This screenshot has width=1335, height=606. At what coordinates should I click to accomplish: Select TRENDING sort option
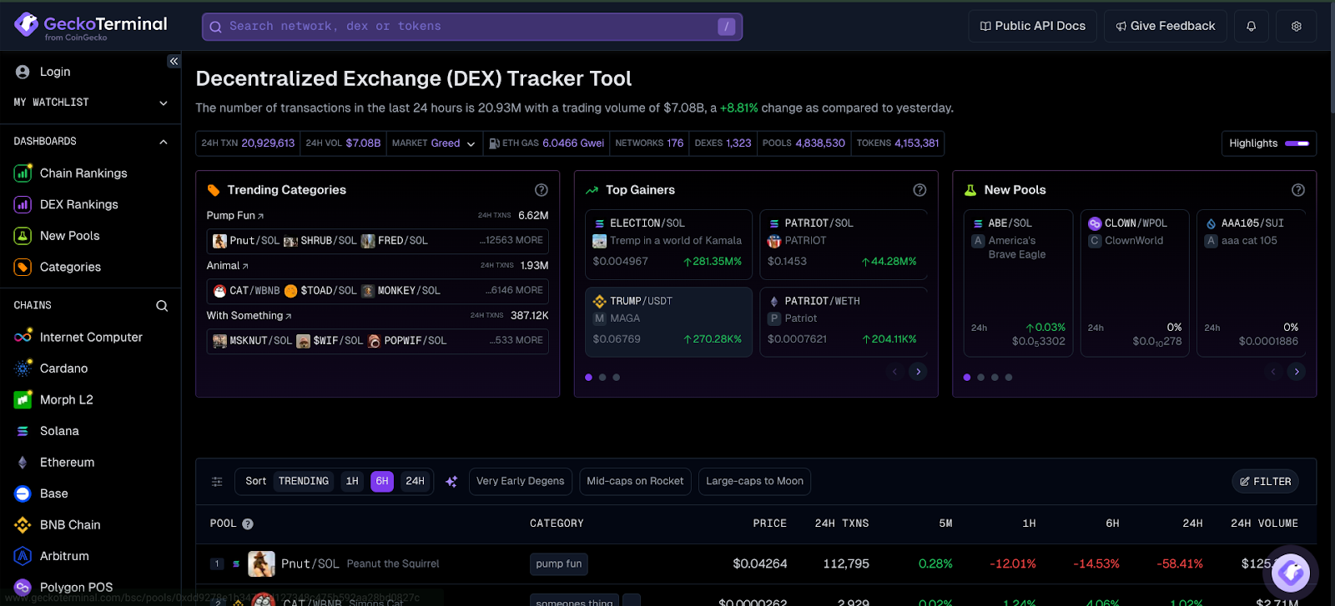(304, 481)
